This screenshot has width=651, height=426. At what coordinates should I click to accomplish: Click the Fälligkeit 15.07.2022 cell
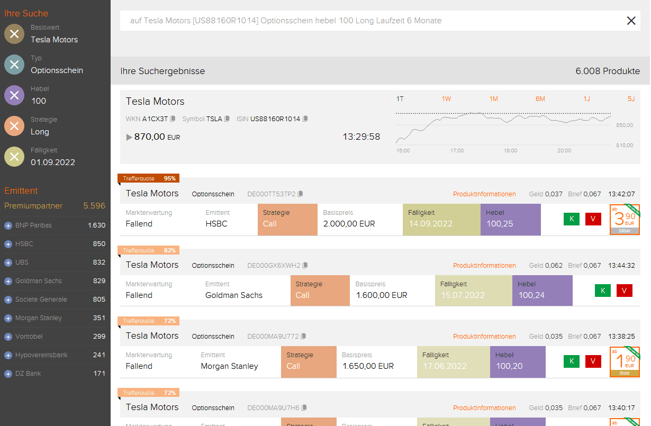coord(474,291)
